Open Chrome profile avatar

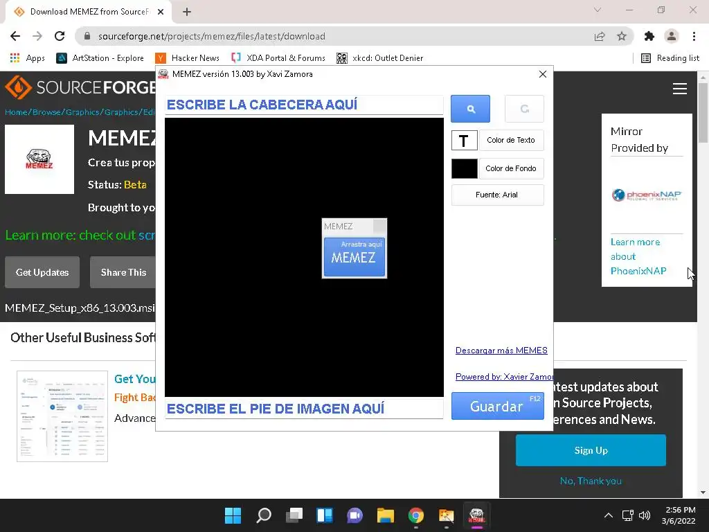point(672,36)
